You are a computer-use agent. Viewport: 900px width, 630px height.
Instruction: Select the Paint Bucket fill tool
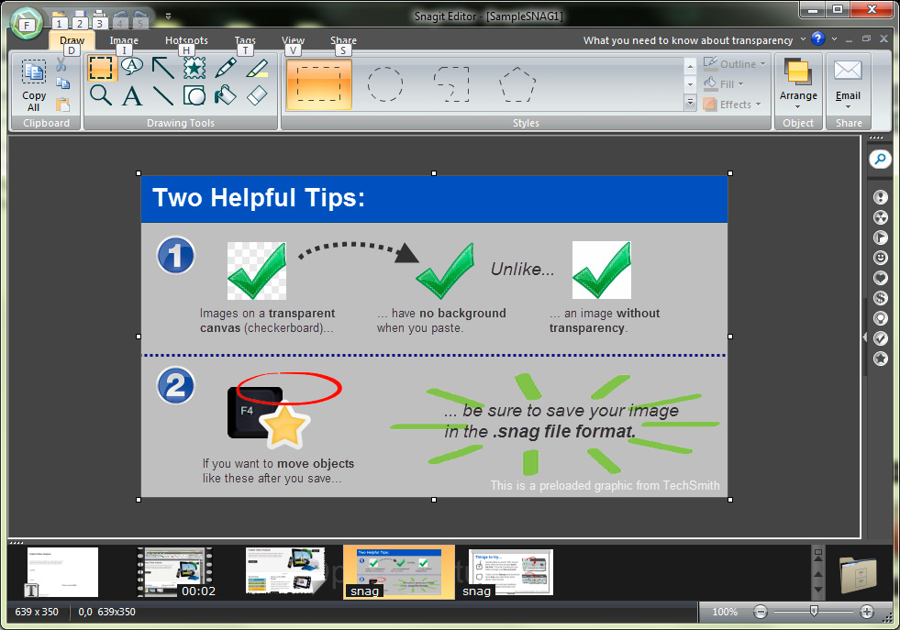coord(226,95)
